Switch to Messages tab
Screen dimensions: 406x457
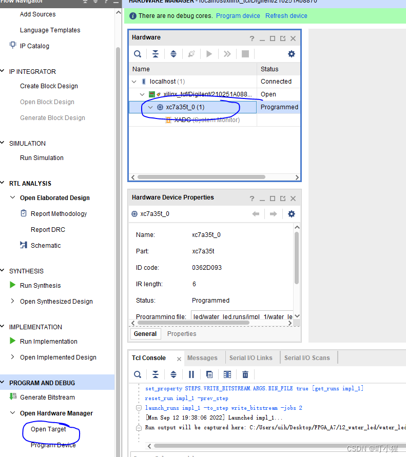tap(202, 358)
